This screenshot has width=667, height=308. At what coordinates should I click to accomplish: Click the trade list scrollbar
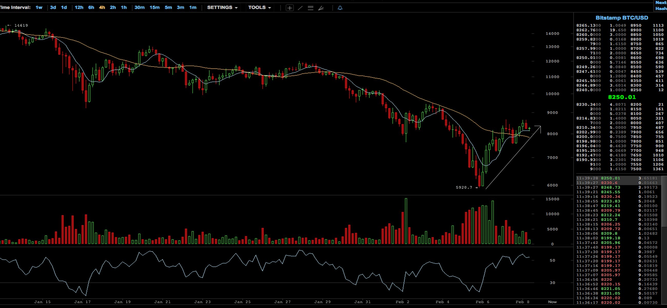coord(664,202)
